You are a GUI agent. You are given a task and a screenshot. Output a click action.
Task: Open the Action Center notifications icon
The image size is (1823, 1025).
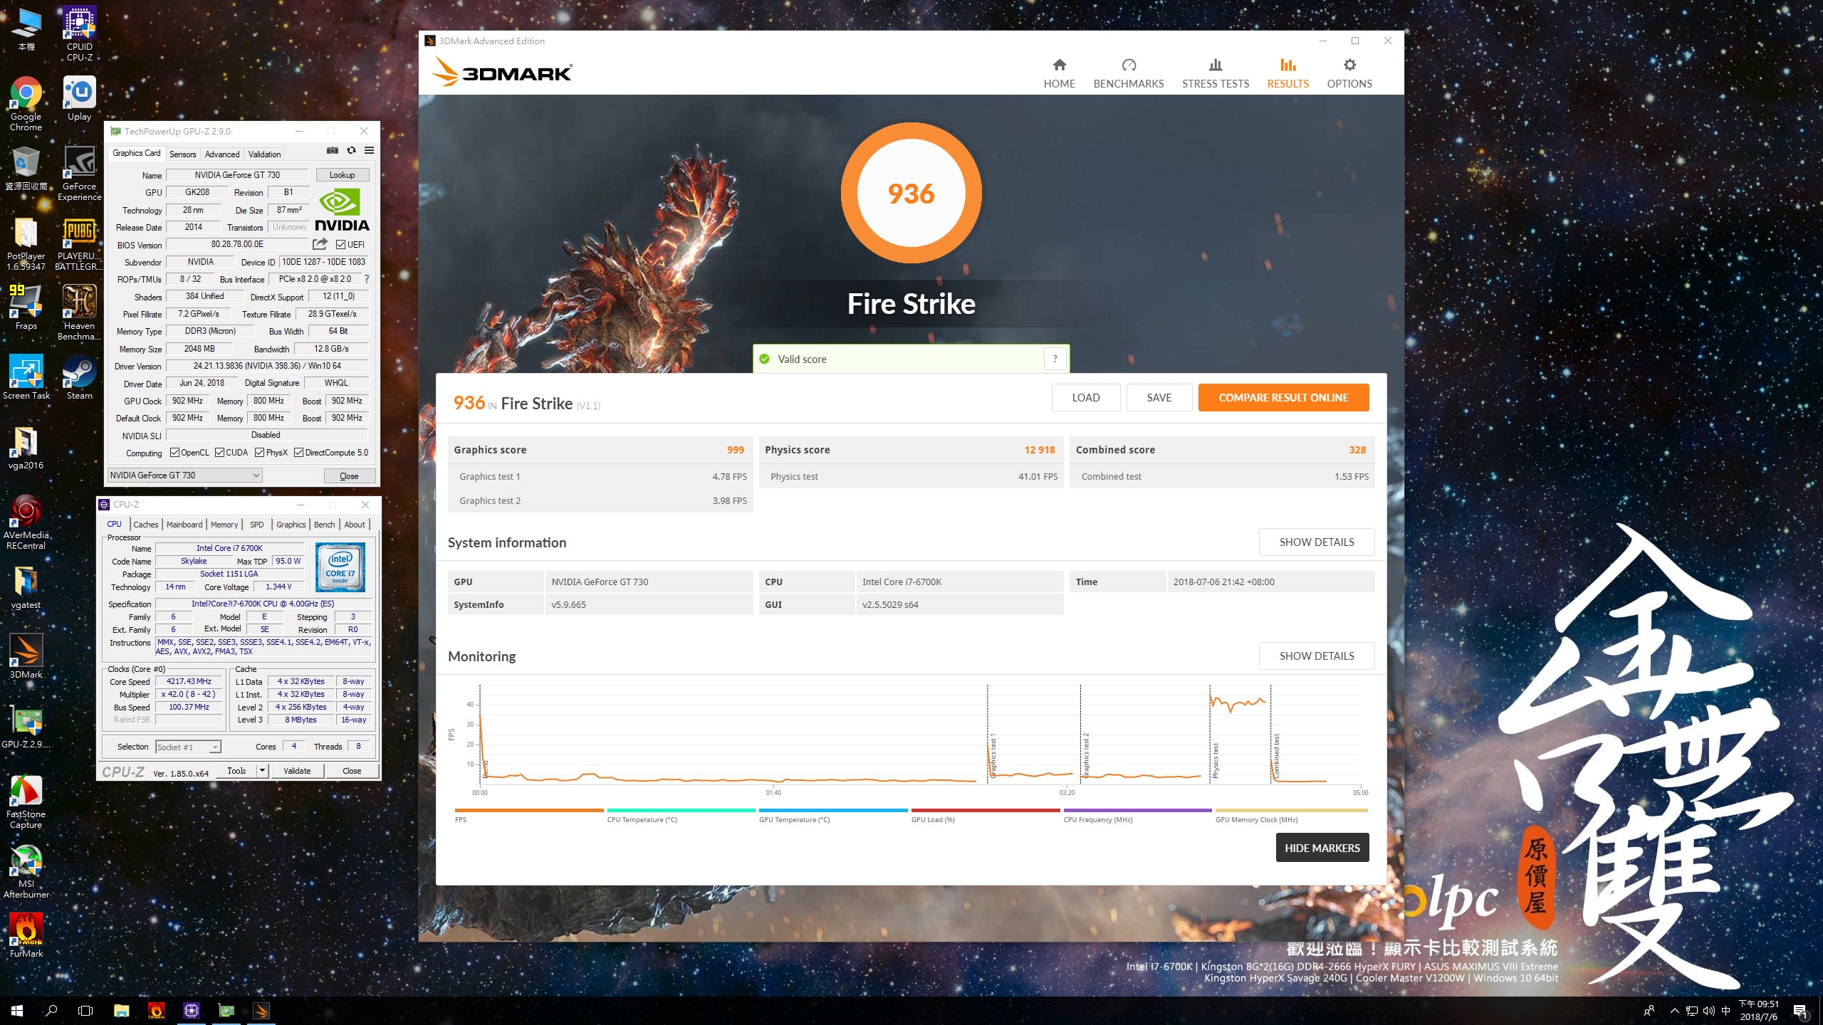coord(1800,1011)
